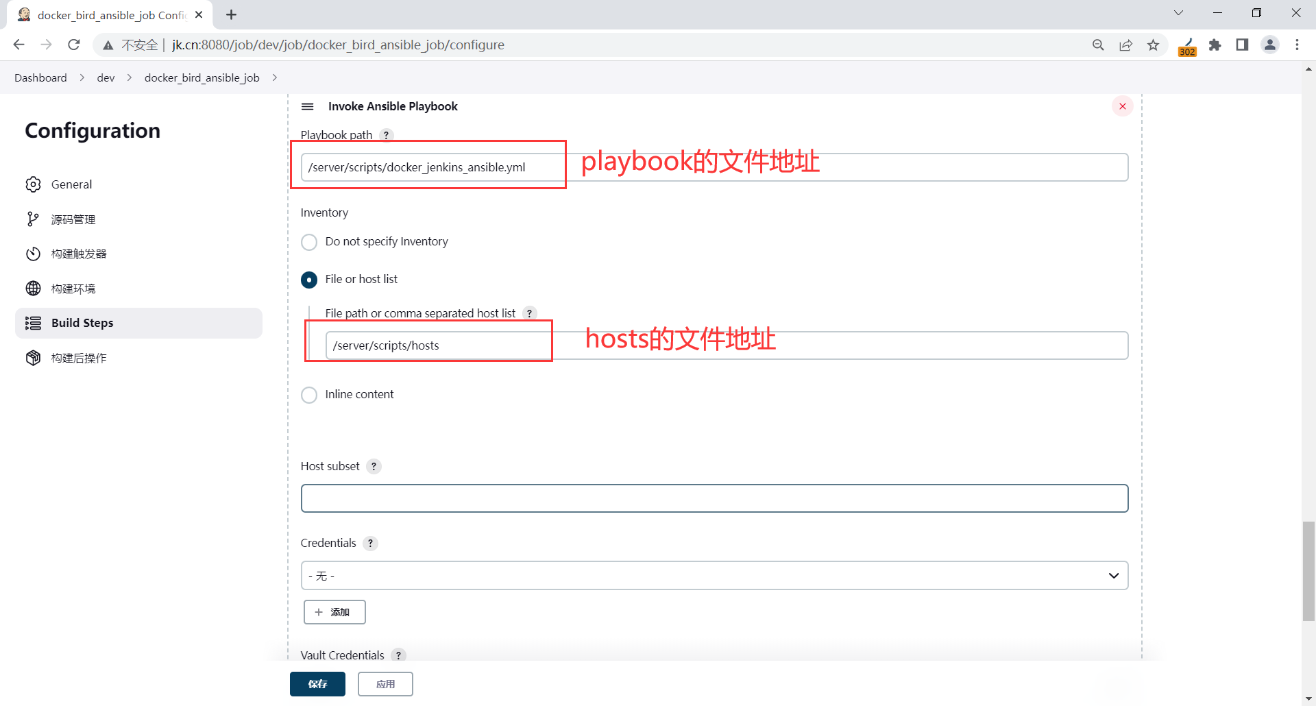Screen dimensions: 1316x706
Task: Open the docker_bird_ansible_job breadcrumb link
Action: pos(202,77)
